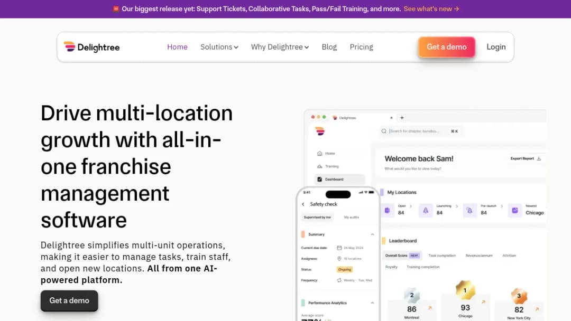Select Supervised by me tab on phone
571x321 pixels.
click(317, 217)
